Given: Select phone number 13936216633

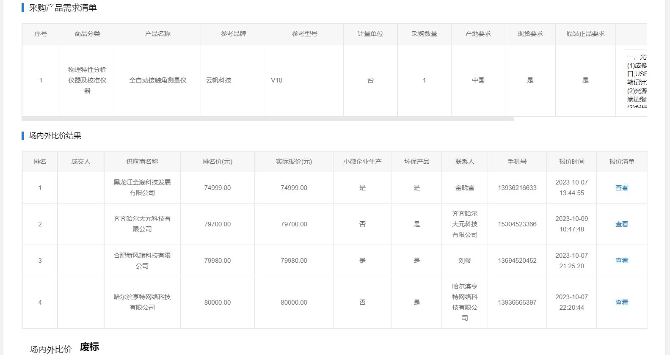Looking at the screenshot, I should tap(517, 188).
